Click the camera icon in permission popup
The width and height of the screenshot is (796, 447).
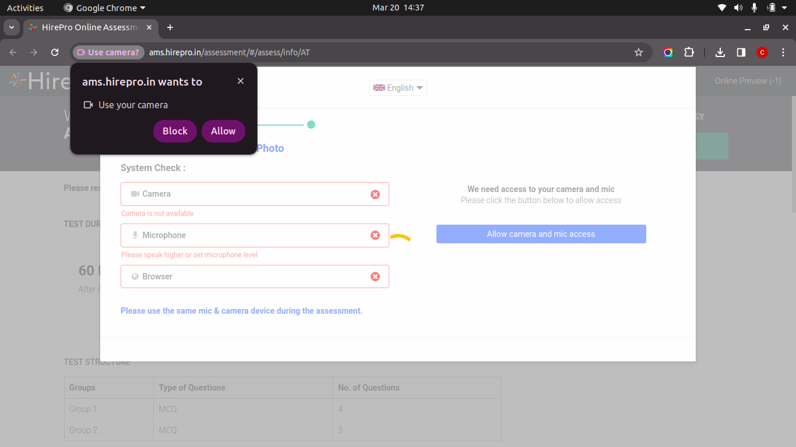click(x=89, y=105)
